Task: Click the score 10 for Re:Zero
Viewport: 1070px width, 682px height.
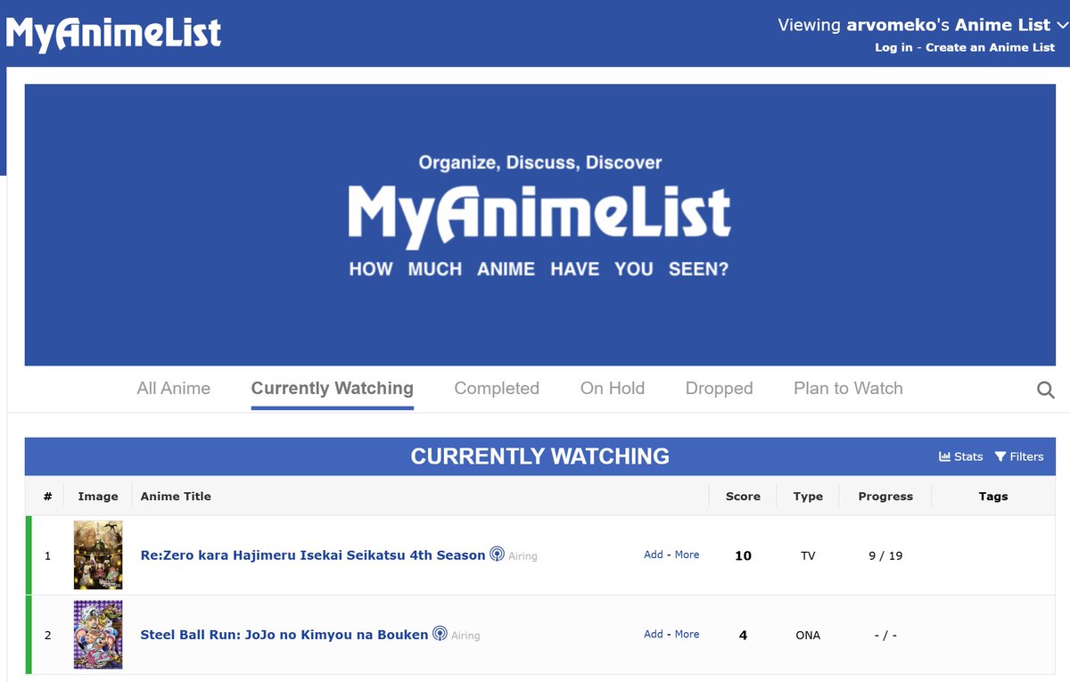Action: (x=743, y=555)
